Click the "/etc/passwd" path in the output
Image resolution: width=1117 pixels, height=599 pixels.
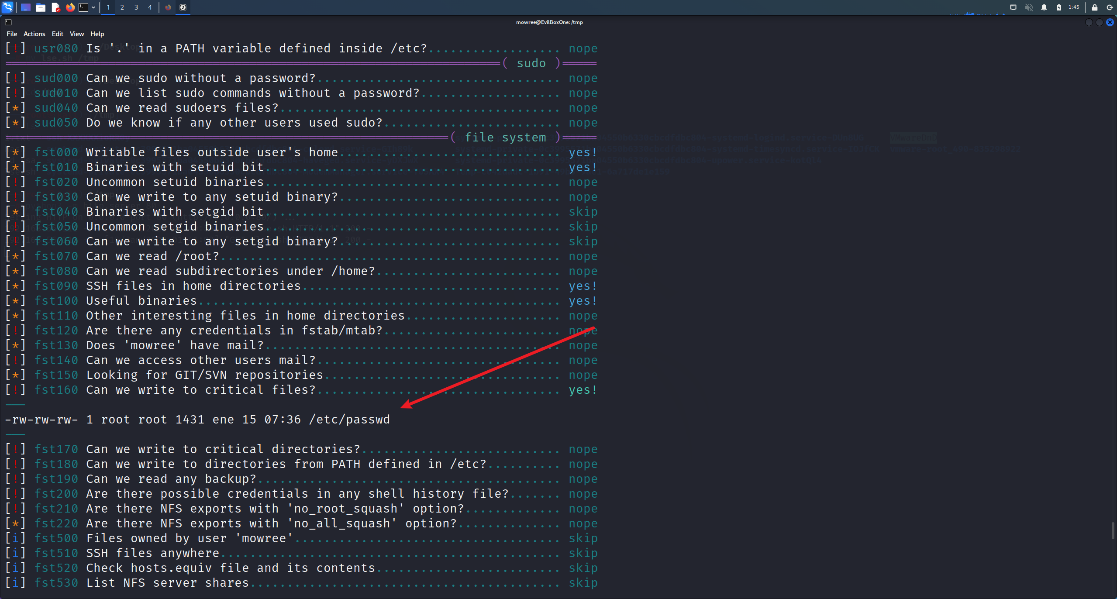[349, 420]
